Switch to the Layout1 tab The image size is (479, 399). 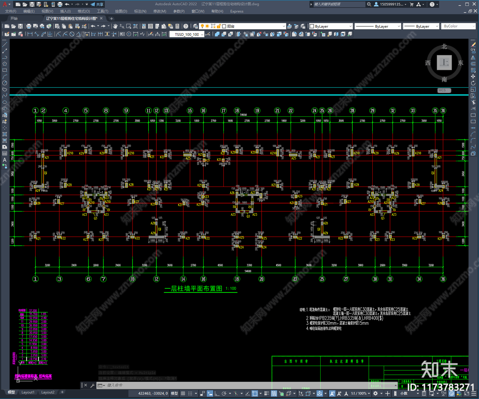click(x=28, y=392)
